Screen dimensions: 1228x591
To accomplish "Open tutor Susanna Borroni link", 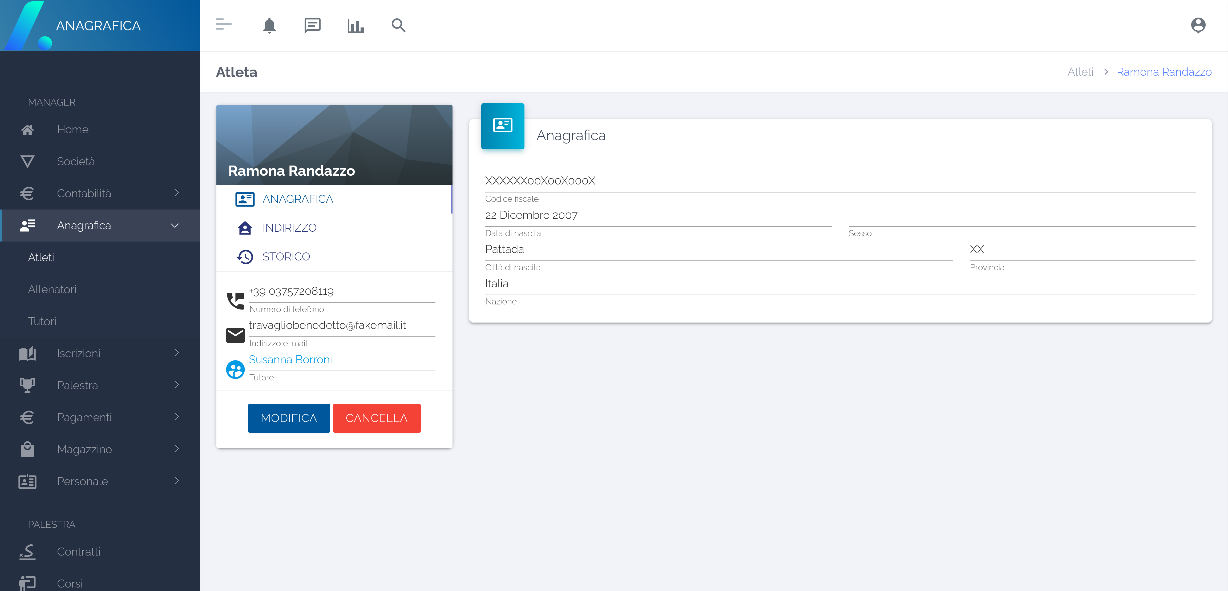I will point(290,360).
